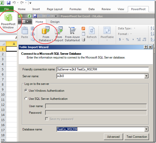The width and height of the screenshot is (156, 143).
Task: Increase decimal places
Action: [x=139, y=40]
